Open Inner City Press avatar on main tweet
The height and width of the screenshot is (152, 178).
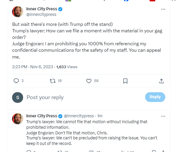(x=18, y=12)
